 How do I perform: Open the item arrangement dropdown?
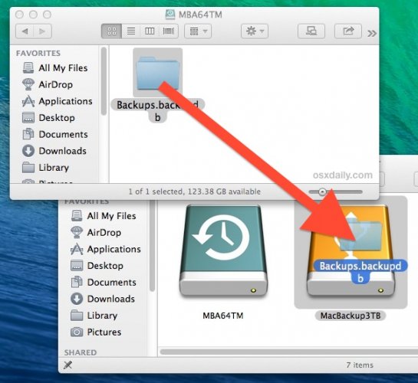(198, 31)
